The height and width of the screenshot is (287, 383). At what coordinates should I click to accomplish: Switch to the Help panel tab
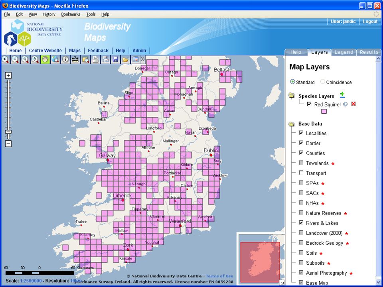(x=296, y=52)
